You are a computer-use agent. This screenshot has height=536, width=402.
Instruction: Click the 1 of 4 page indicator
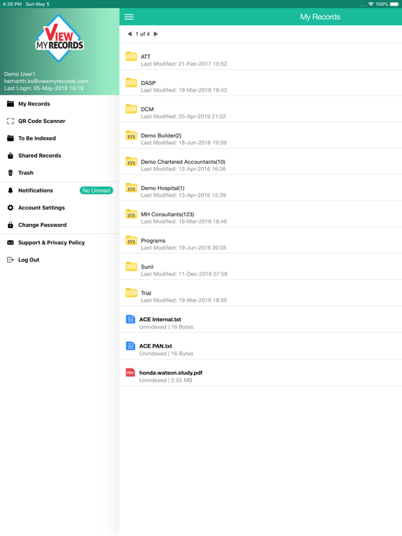coord(142,33)
